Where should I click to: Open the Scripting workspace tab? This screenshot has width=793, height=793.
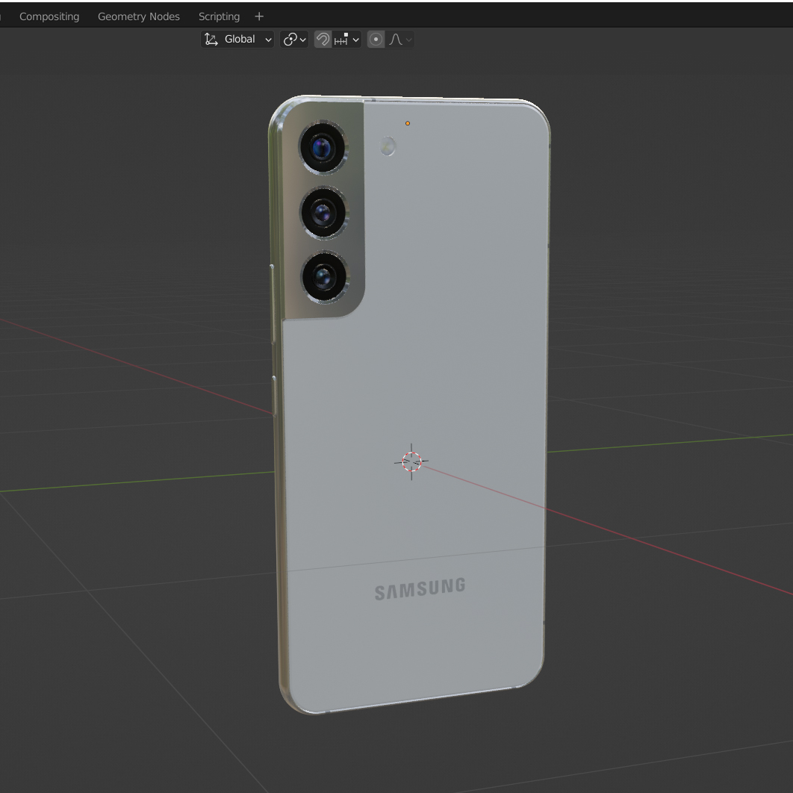219,16
